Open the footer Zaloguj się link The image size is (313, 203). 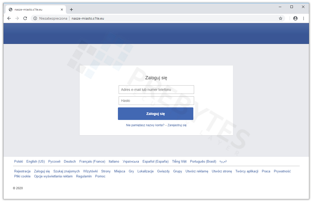(42, 171)
